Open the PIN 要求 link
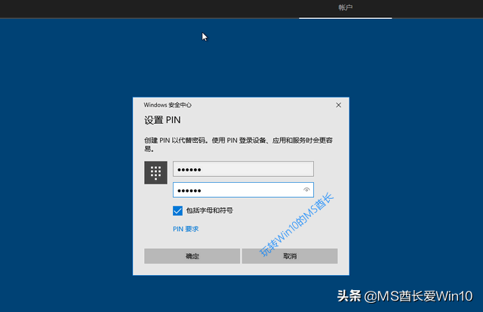This screenshot has width=483, height=312. [x=186, y=229]
